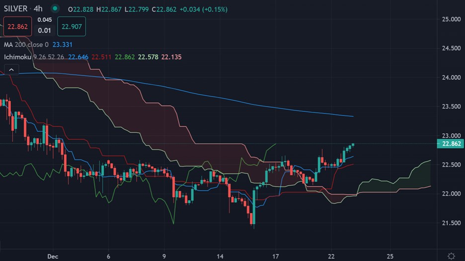The height and width of the screenshot is (261, 465).
Task: Click the close price C22.862 value
Action: pyautogui.click(x=164, y=9)
